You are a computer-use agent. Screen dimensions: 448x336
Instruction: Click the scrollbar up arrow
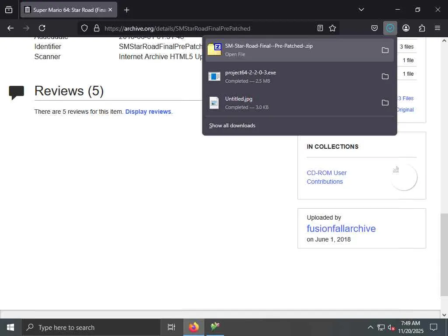coord(444,41)
